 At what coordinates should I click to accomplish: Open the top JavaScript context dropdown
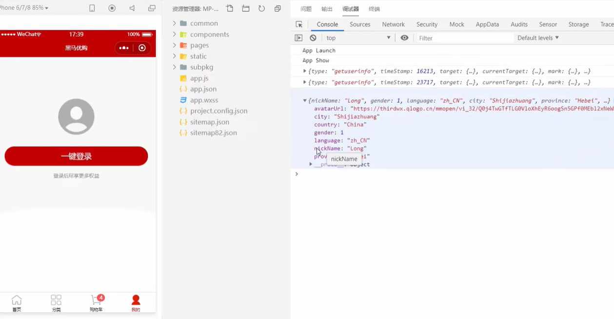[358, 38]
